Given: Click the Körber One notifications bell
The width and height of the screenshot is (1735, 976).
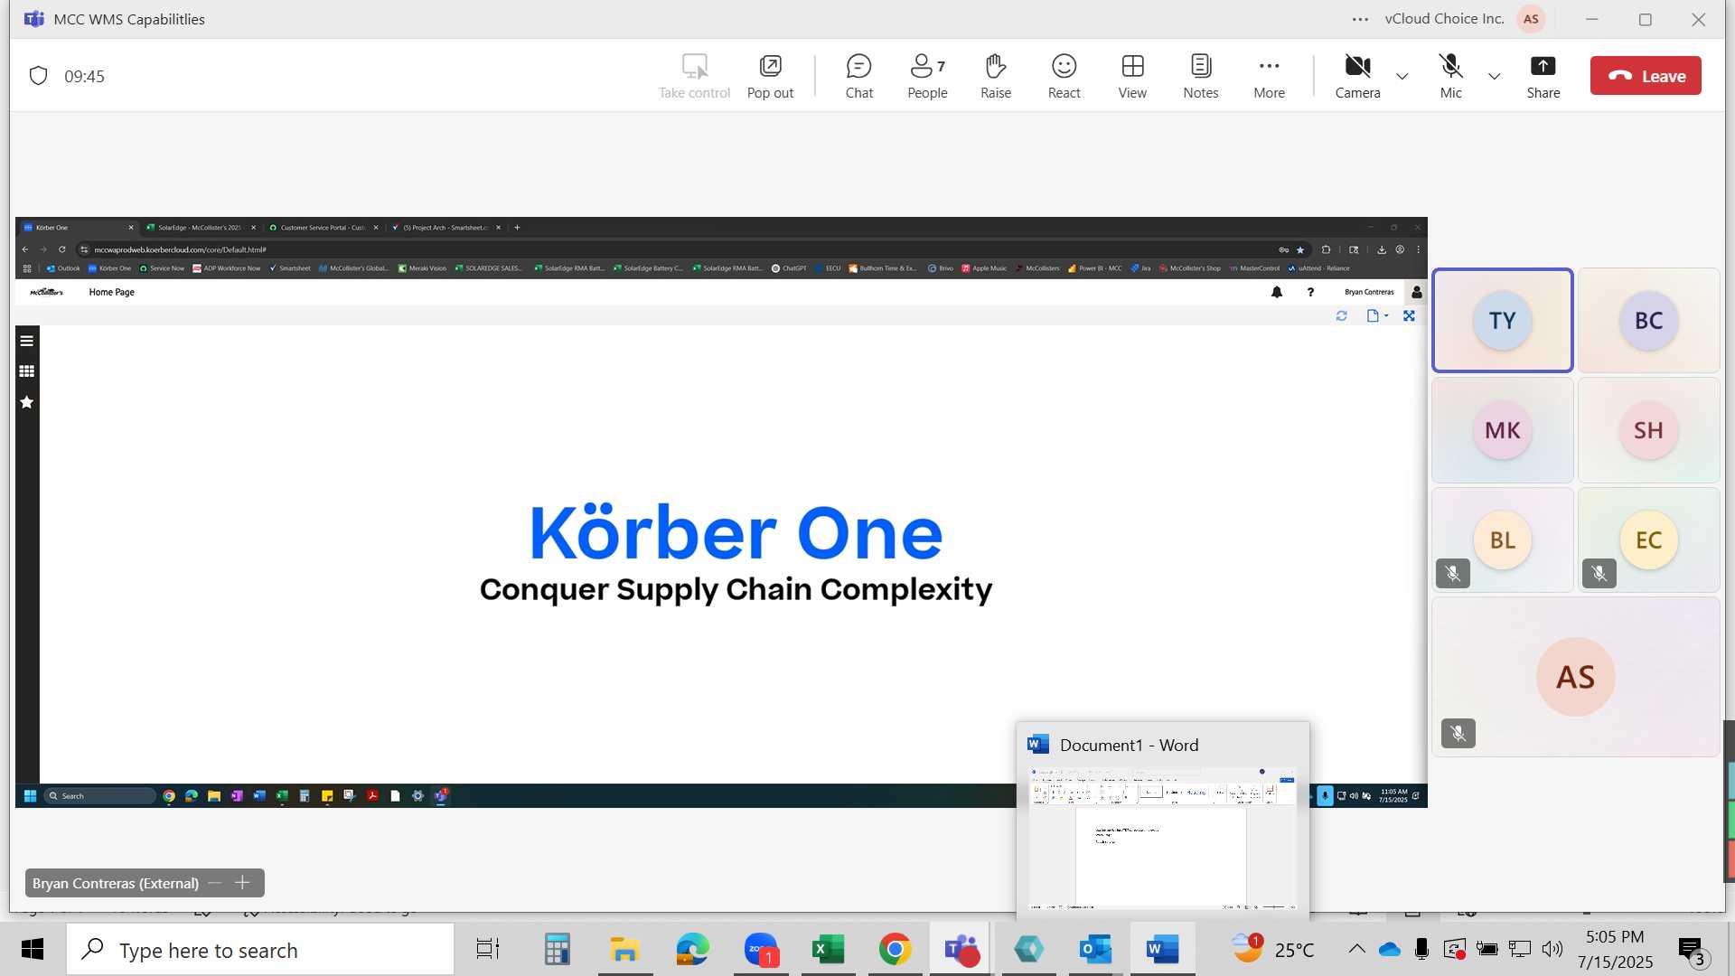Looking at the screenshot, I should pos(1277,292).
